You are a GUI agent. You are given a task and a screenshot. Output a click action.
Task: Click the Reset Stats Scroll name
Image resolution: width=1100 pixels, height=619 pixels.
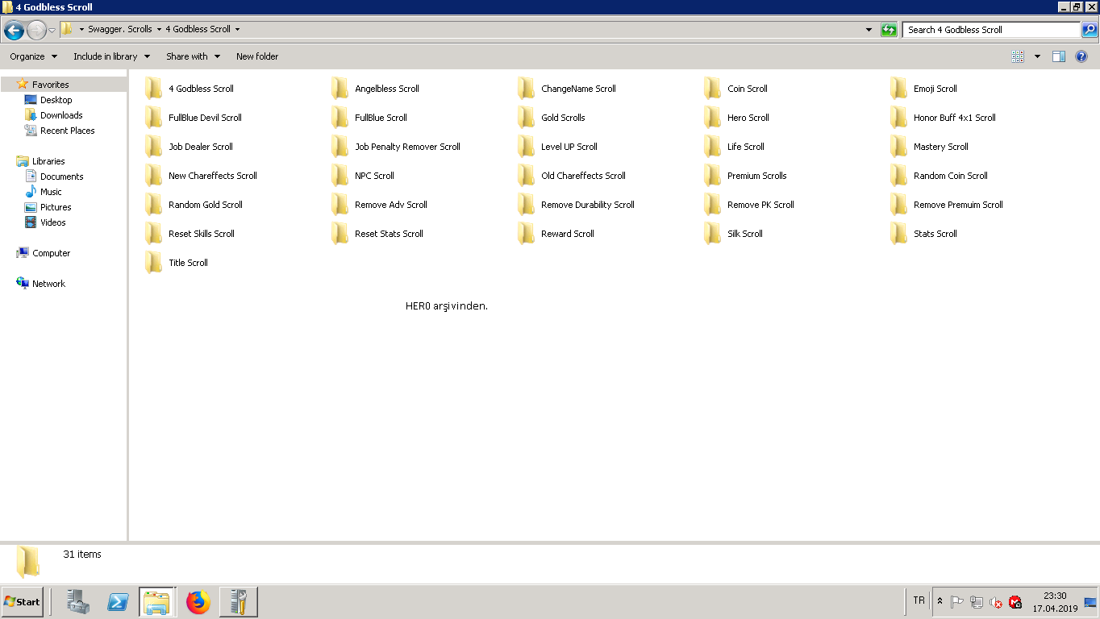tap(389, 234)
